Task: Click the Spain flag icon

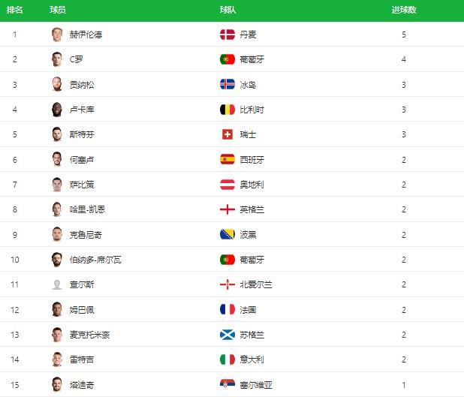Action: [227, 159]
